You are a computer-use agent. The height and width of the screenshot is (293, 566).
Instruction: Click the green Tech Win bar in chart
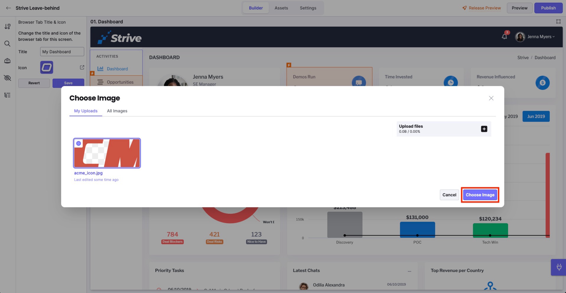click(490, 231)
